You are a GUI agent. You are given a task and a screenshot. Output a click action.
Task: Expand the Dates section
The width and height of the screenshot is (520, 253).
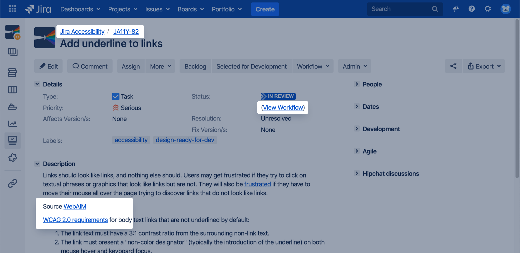(x=357, y=106)
